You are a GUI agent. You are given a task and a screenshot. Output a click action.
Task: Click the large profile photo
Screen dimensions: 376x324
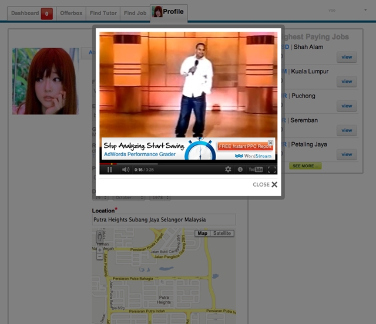click(46, 81)
